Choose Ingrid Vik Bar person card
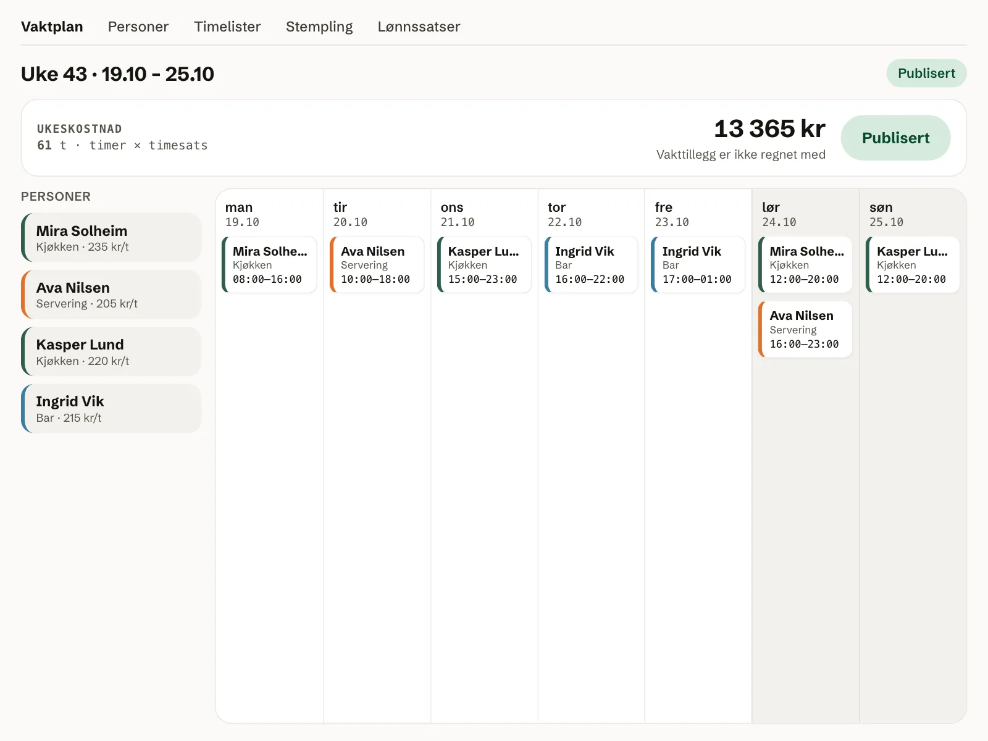The image size is (988, 741). [x=111, y=409]
